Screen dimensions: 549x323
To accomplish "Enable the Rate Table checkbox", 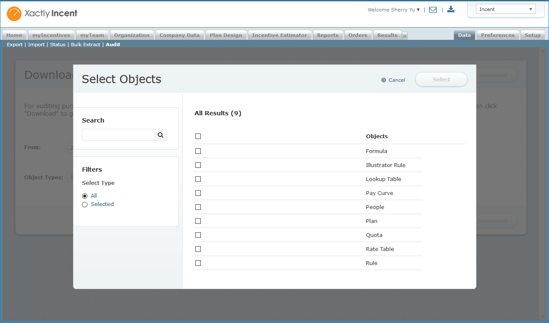I will click(198, 249).
